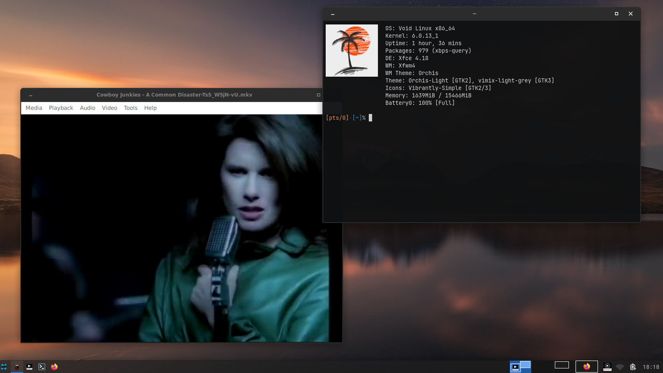Viewport: 663px width, 373px height.
Task: Switch to the workspace showing an empty window outline
Action: 561,365
